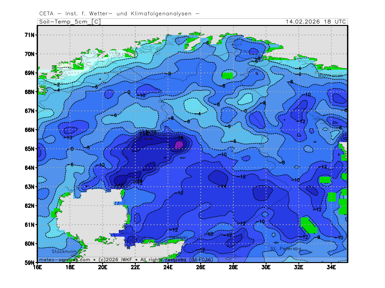The width and height of the screenshot is (385, 288).
Task: Select the 59N latitude axis label
Action: 30,263
